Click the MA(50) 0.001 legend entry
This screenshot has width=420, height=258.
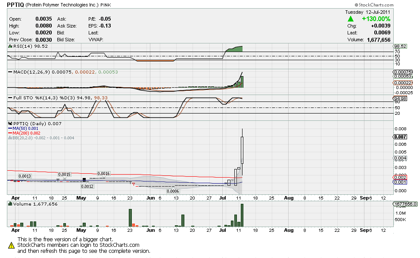tap(23, 129)
